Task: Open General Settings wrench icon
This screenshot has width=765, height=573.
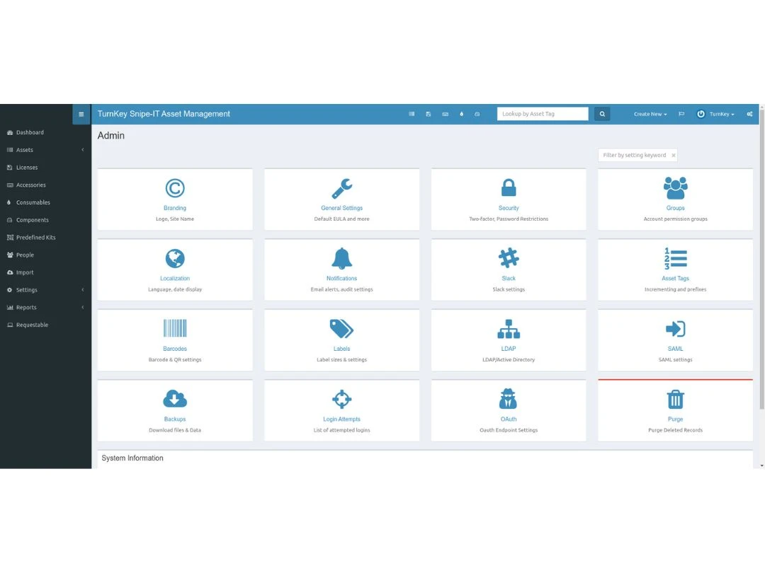Action: pyautogui.click(x=342, y=188)
